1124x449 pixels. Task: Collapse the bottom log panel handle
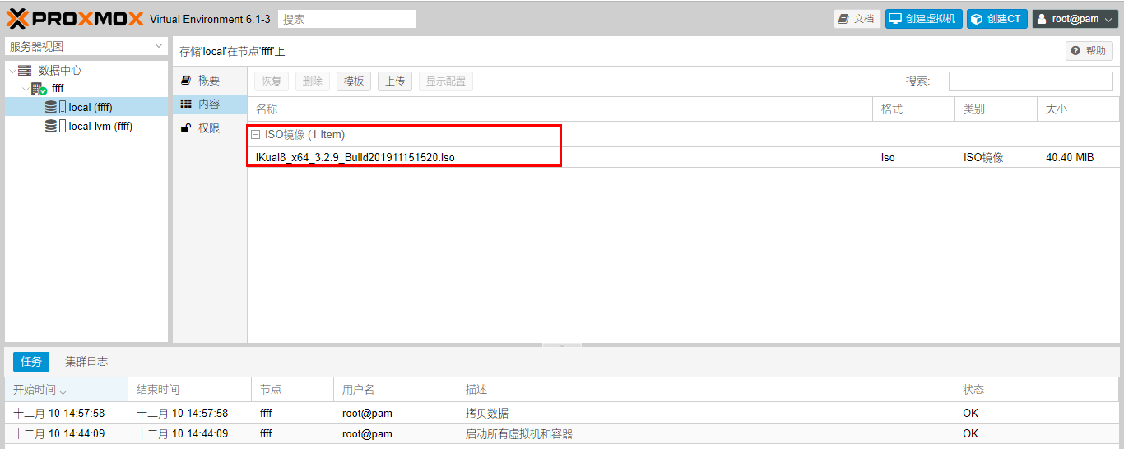pyautogui.click(x=562, y=345)
